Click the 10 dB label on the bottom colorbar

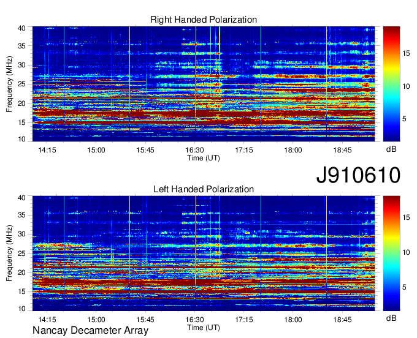click(x=406, y=252)
